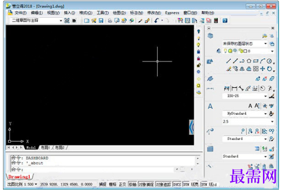Toggle 极轴 polar tracking in status bar
Image resolution: width=286 pixels, height=192 pixels.
coord(132,184)
